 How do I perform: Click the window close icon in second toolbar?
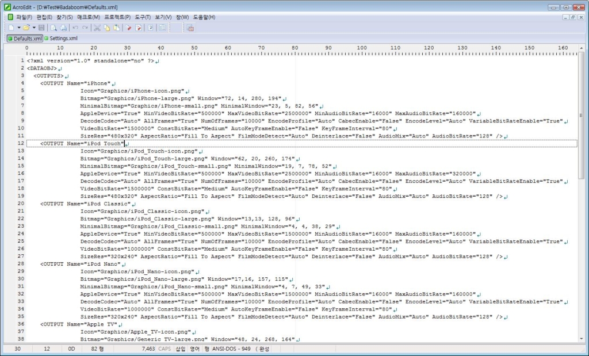click(x=190, y=28)
